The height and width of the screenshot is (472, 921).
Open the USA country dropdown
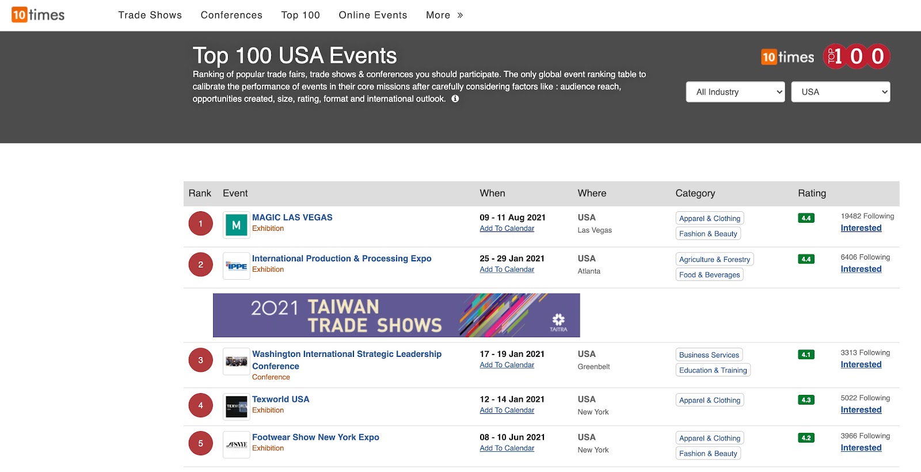pos(841,92)
